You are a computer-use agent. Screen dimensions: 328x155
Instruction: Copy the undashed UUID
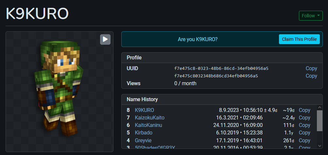[x=311, y=76]
